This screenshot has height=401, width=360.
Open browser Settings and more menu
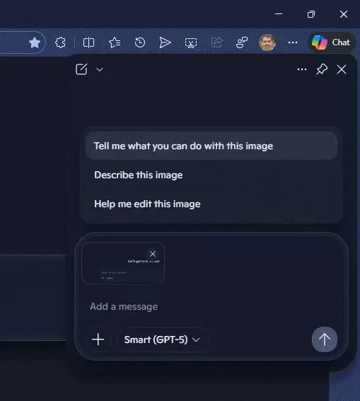pos(293,42)
